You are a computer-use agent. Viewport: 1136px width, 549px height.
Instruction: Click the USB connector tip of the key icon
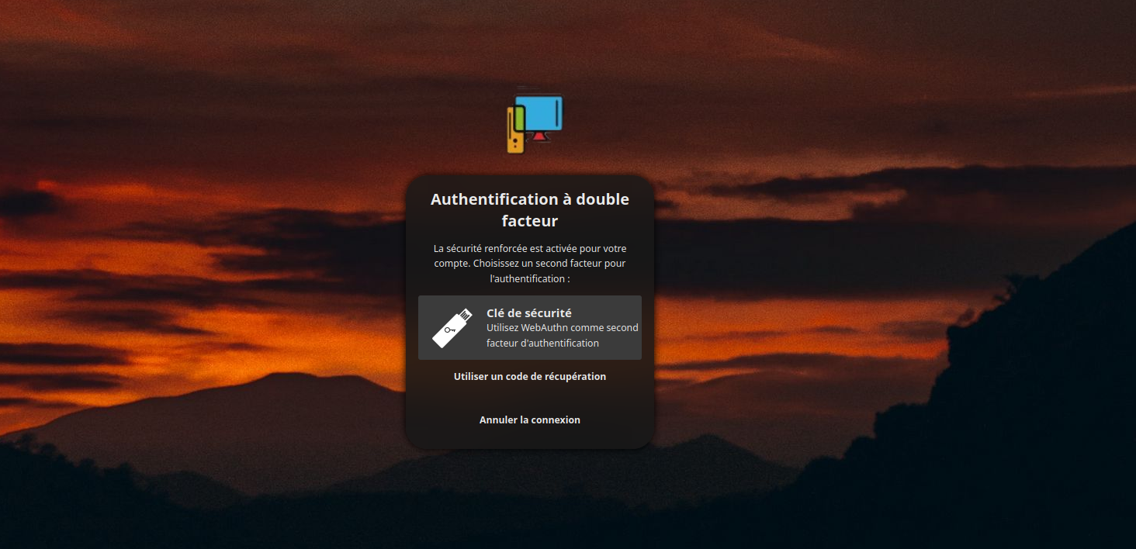tap(466, 314)
